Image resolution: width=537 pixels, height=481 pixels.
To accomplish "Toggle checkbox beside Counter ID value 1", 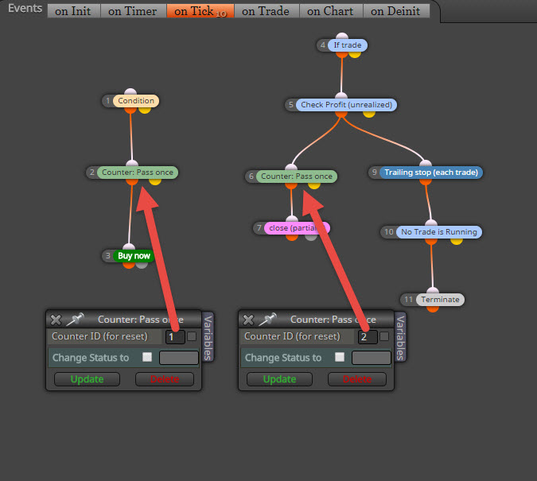I will pos(192,336).
